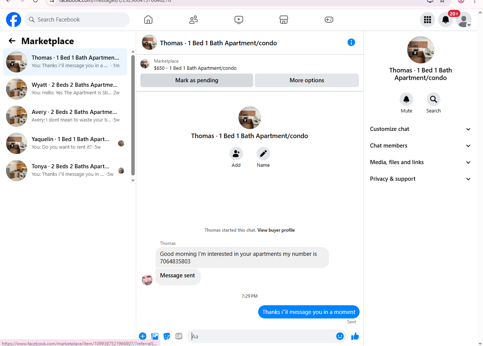Expand the Chat members section
Viewport: 483px width, 346px height.
(421, 146)
